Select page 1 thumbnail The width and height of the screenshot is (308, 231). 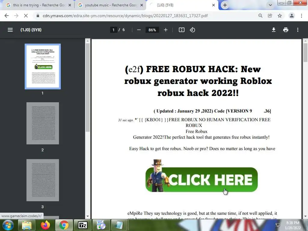point(43,66)
